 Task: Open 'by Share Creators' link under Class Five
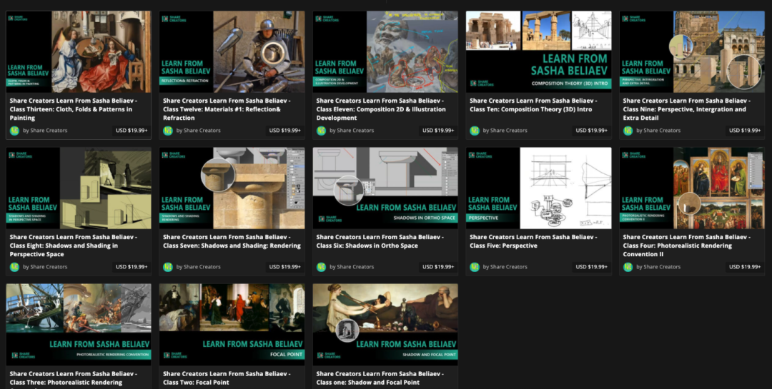(505, 267)
